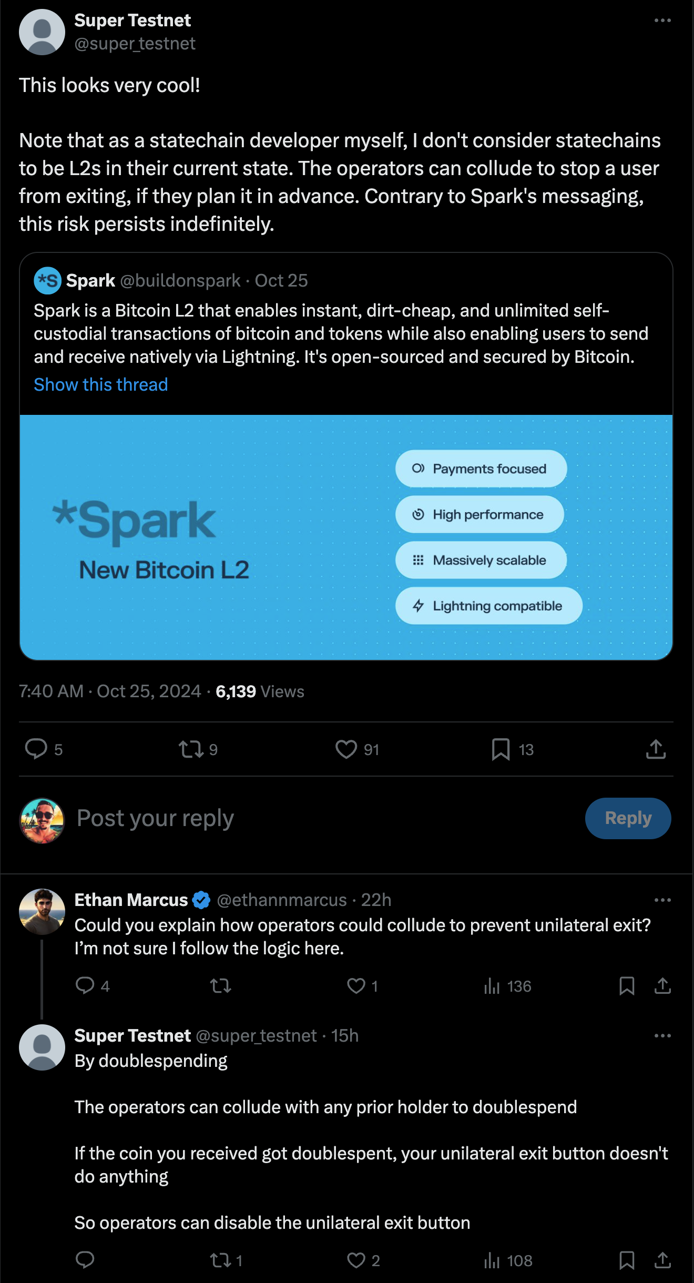Click the Post your reply field
This screenshot has width=694, height=1283.
[315, 818]
